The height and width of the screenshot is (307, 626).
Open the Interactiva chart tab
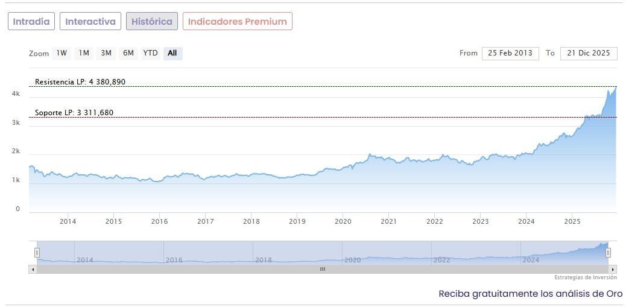pos(90,21)
